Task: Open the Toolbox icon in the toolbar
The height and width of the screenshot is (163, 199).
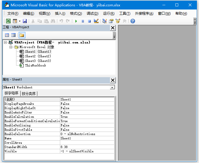Action: coord(124,21)
